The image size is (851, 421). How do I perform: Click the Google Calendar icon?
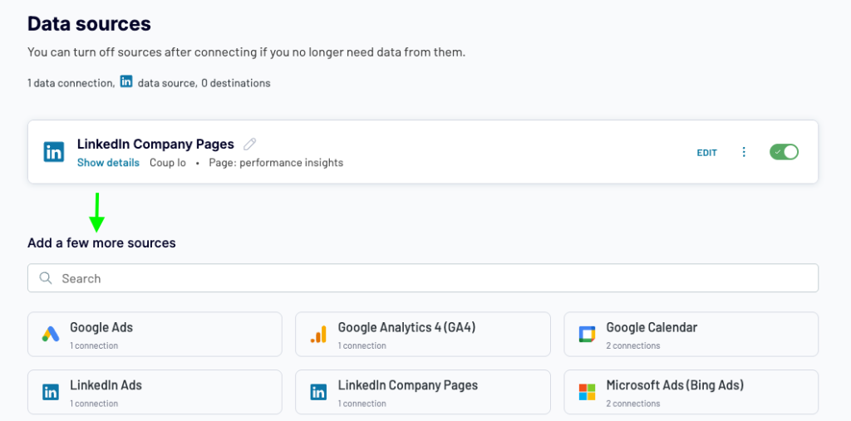pyautogui.click(x=587, y=334)
